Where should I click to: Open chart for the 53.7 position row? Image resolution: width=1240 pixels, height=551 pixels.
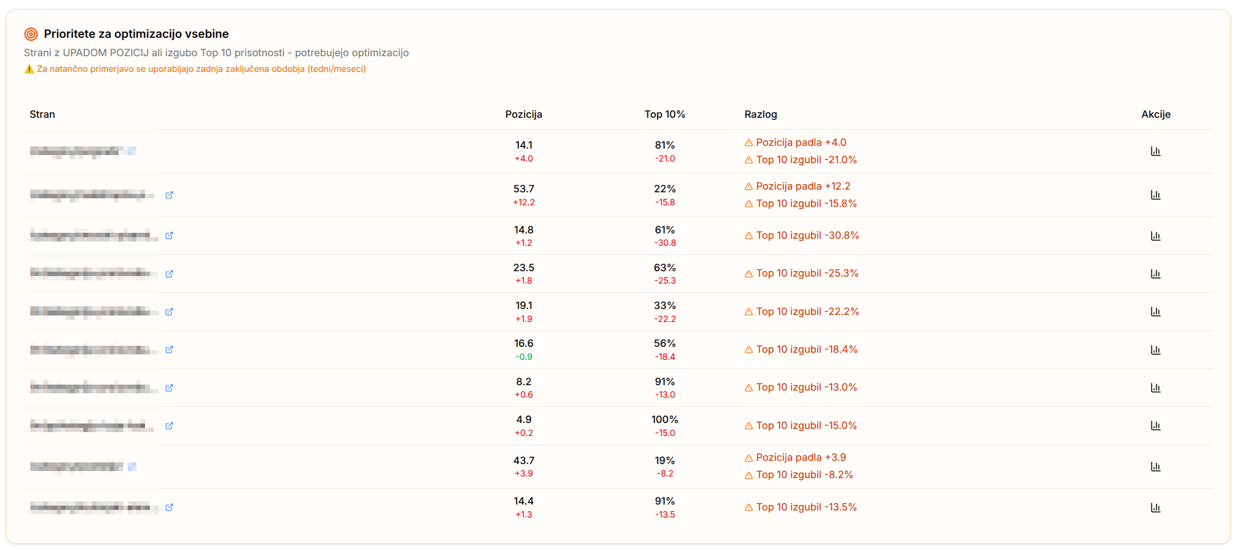[x=1155, y=195]
